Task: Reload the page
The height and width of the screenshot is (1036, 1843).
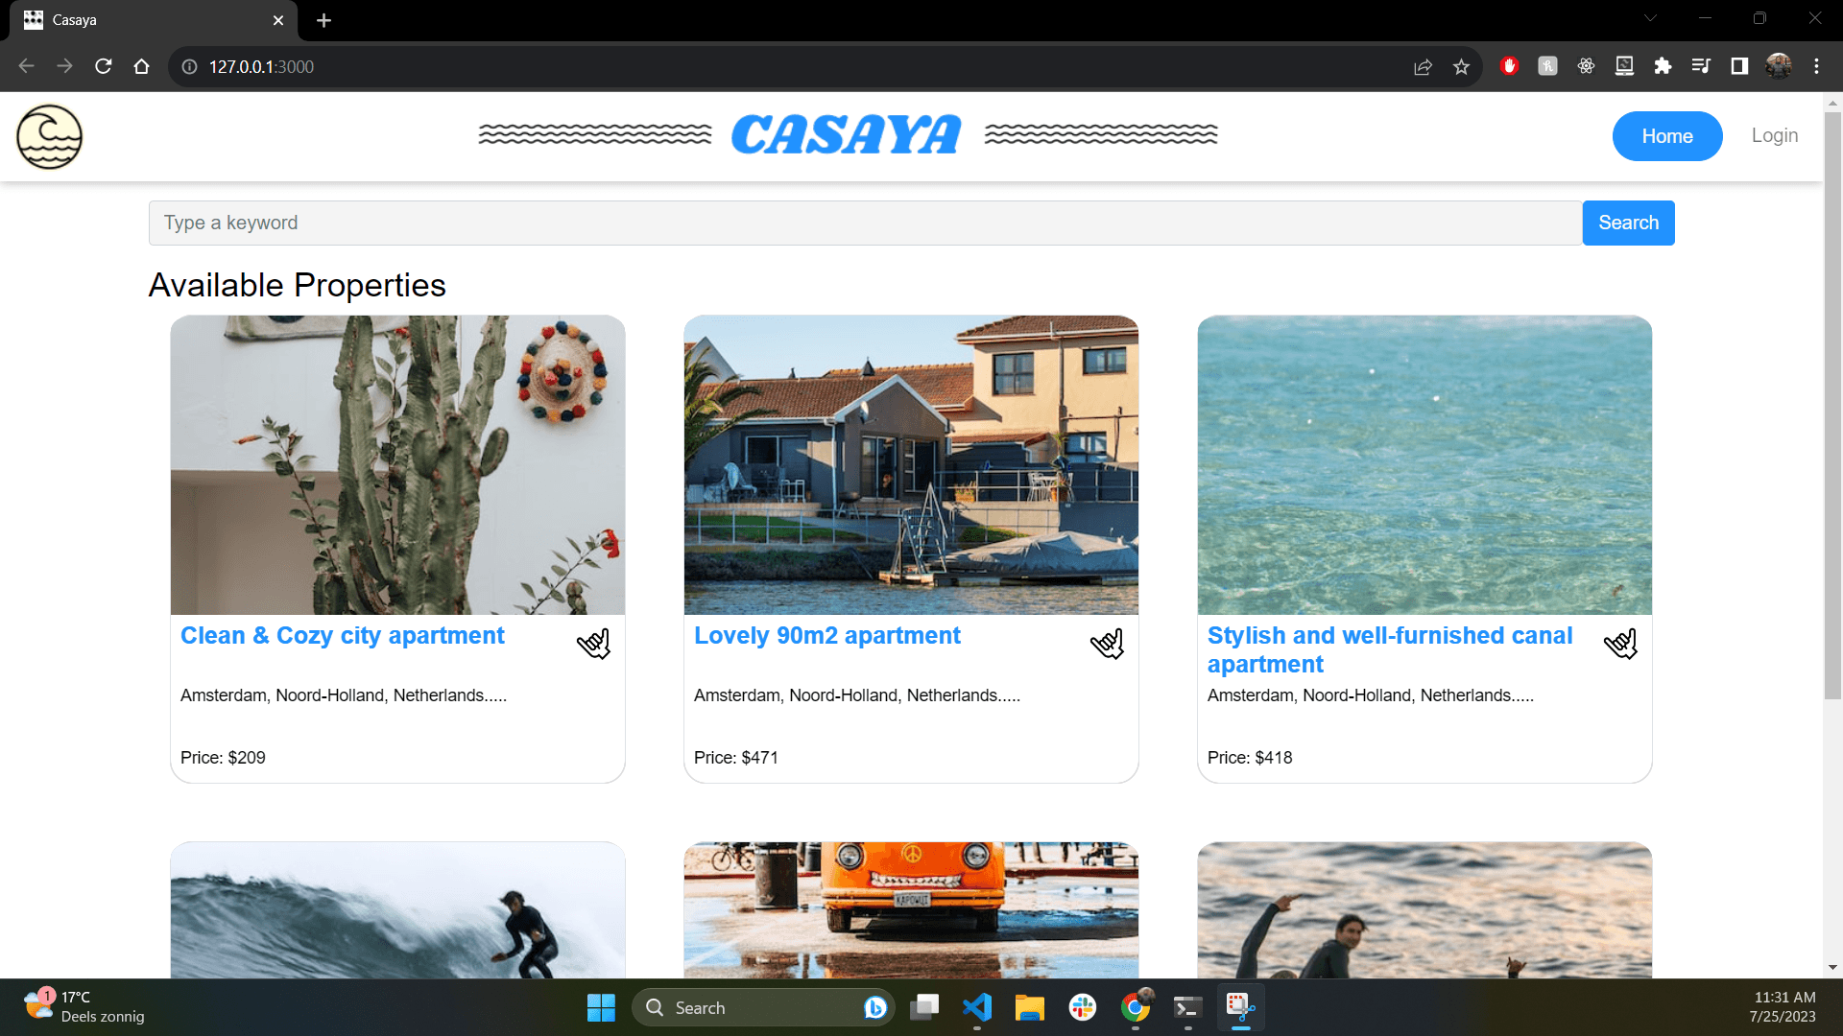Action: tap(103, 66)
